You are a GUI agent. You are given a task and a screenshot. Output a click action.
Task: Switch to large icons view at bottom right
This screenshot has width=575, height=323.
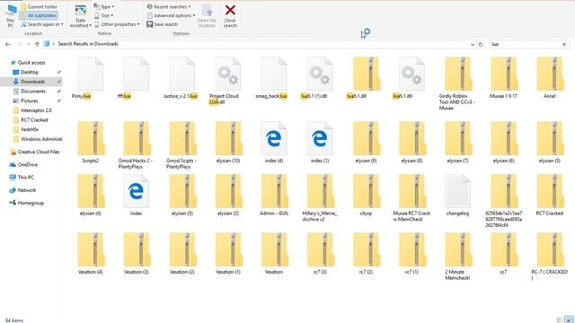[x=569, y=319]
